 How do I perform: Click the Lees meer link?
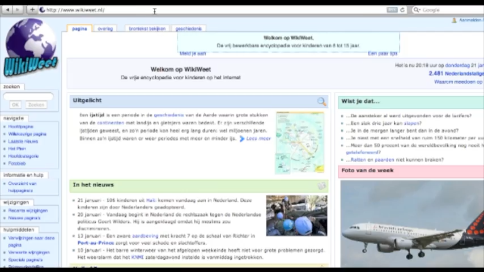tap(258, 139)
